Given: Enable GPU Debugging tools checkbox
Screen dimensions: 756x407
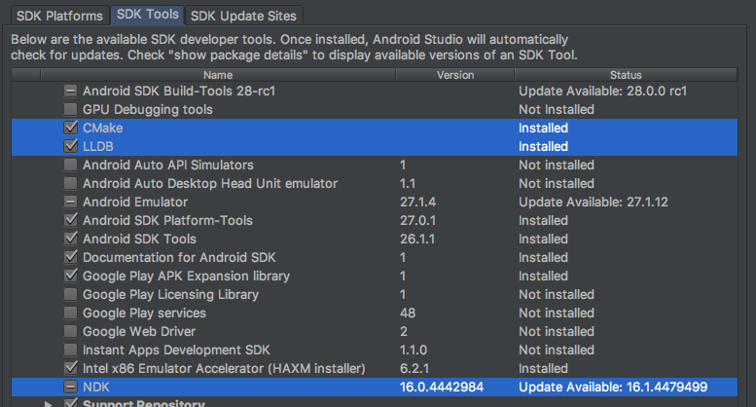Looking at the screenshot, I should (x=70, y=110).
